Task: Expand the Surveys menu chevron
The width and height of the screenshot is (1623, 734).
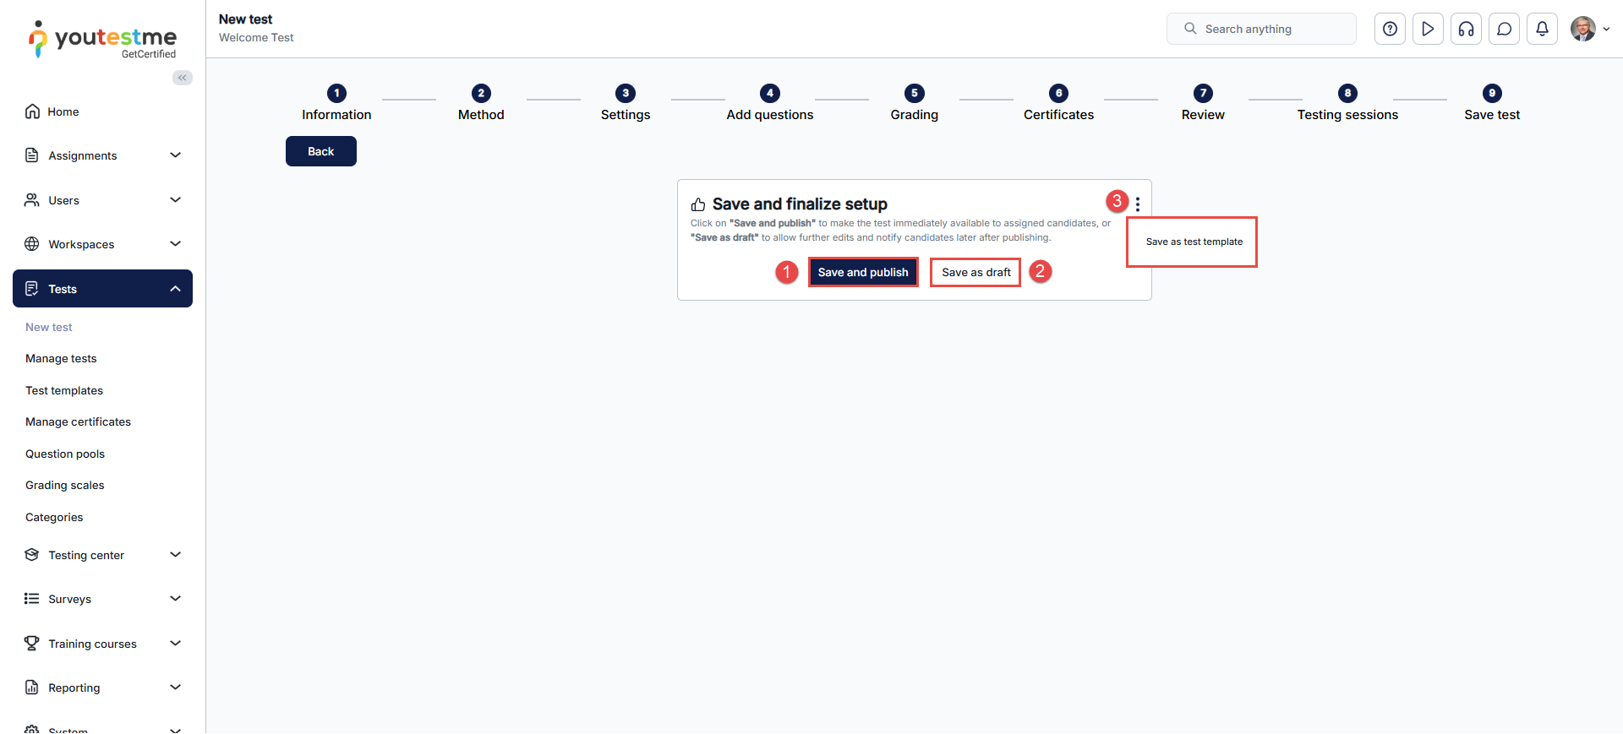Action: [x=176, y=599]
